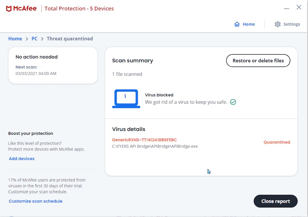Click the Close report button
Screen dimensions: 308x217
[275, 201]
